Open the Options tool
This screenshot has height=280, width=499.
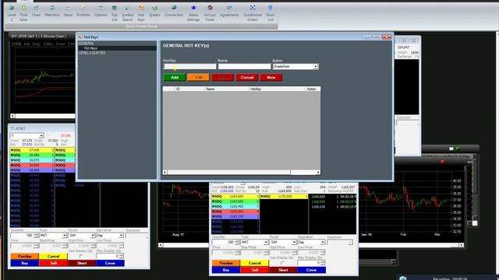[x=101, y=10]
